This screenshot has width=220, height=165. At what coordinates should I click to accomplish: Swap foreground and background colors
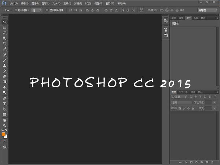tap(6, 130)
